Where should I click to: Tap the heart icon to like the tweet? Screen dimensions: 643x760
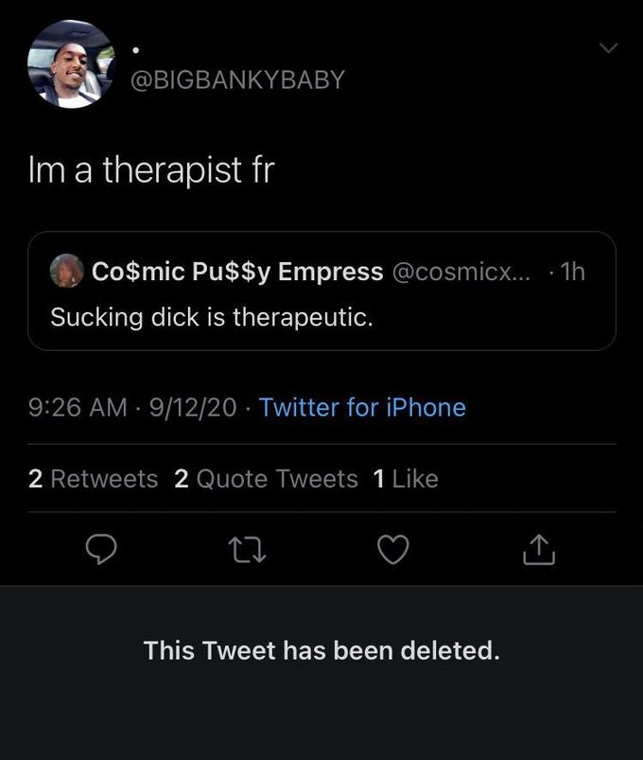[x=392, y=549]
